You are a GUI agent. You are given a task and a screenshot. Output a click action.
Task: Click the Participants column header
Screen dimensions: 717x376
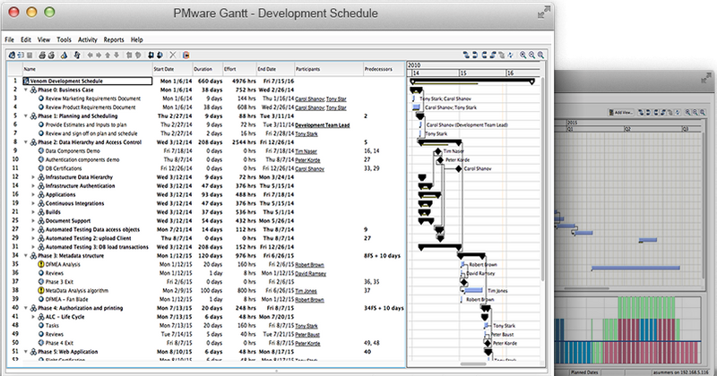pyautogui.click(x=328, y=69)
